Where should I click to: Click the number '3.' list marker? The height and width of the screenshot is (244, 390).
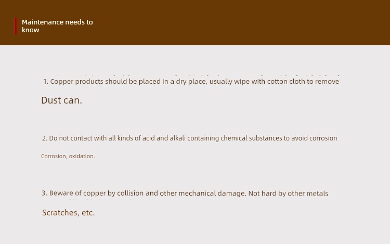click(x=45, y=193)
